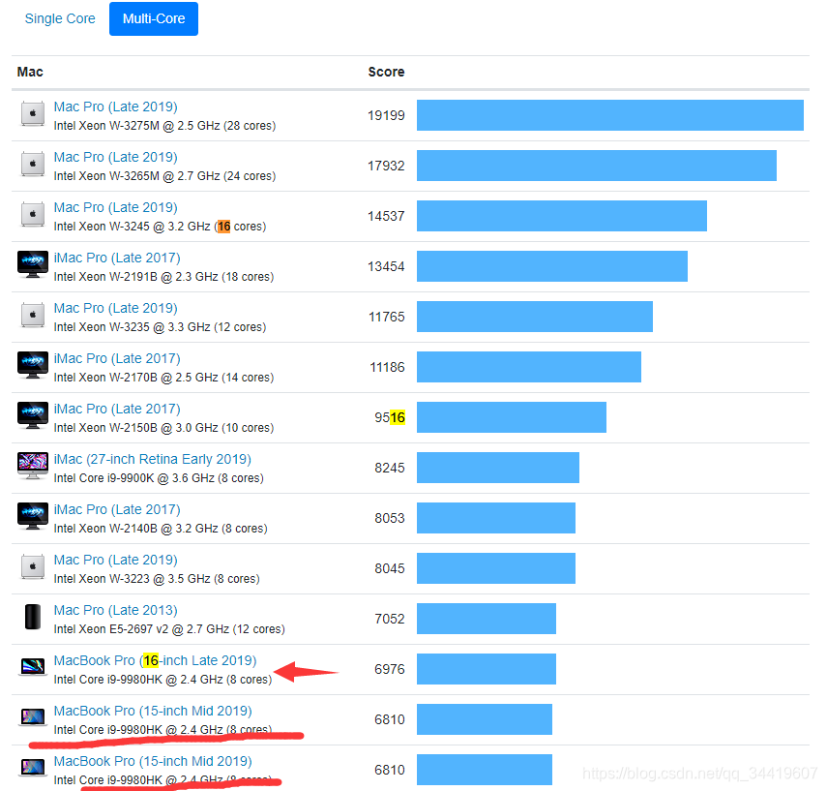Open MacBook Pro (15-inch Mid 2019) link above last row

tap(153, 711)
